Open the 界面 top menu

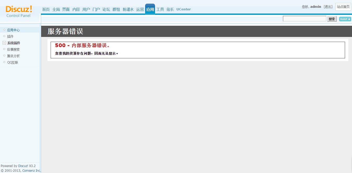click(x=66, y=9)
